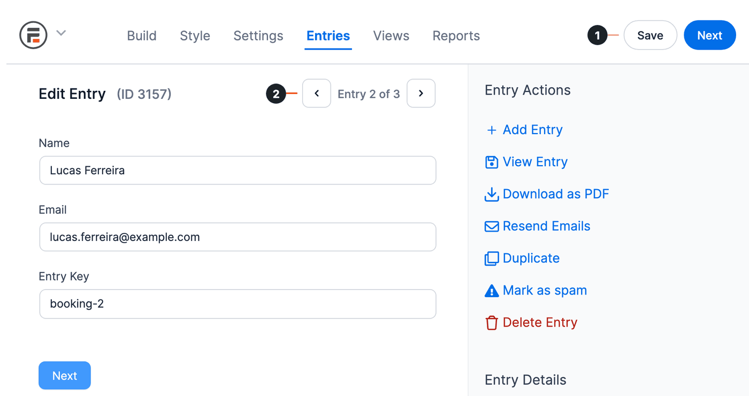The image size is (749, 396).
Task: Click the Formidable Forms logo icon
Action: coord(33,35)
